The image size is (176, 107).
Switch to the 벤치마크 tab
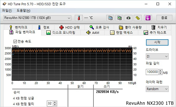(x=18, y=27)
